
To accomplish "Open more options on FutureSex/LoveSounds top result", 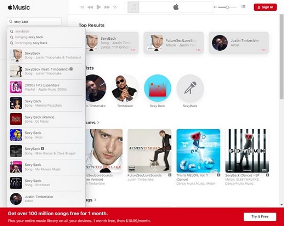I will [x=198, y=50].
